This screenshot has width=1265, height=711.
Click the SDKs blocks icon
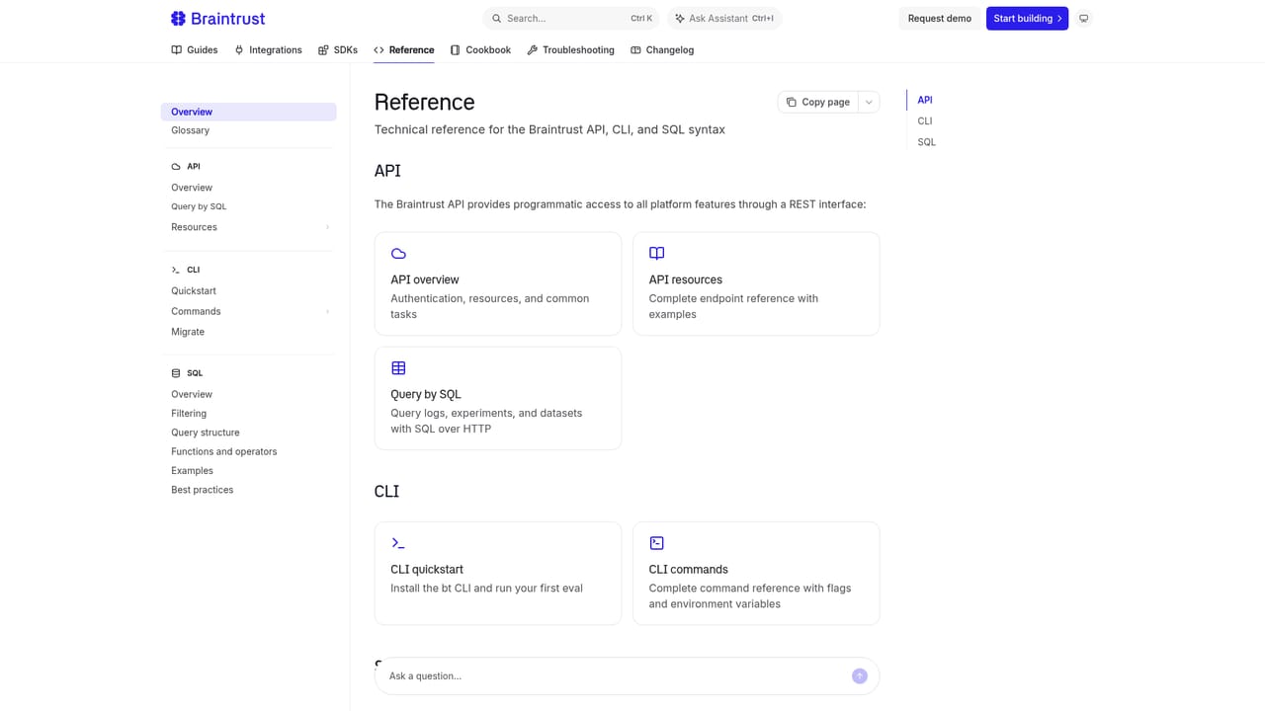[323, 50]
